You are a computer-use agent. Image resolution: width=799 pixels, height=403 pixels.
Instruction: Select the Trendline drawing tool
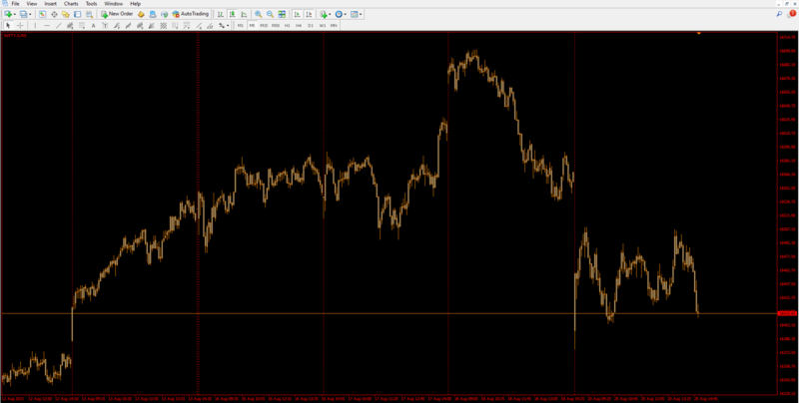59,26
